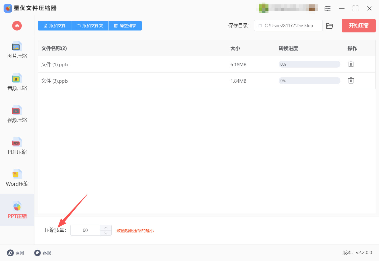This screenshot has width=379, height=261.
Task: Decrease compression quality with down arrow
Action: [x=106, y=233]
